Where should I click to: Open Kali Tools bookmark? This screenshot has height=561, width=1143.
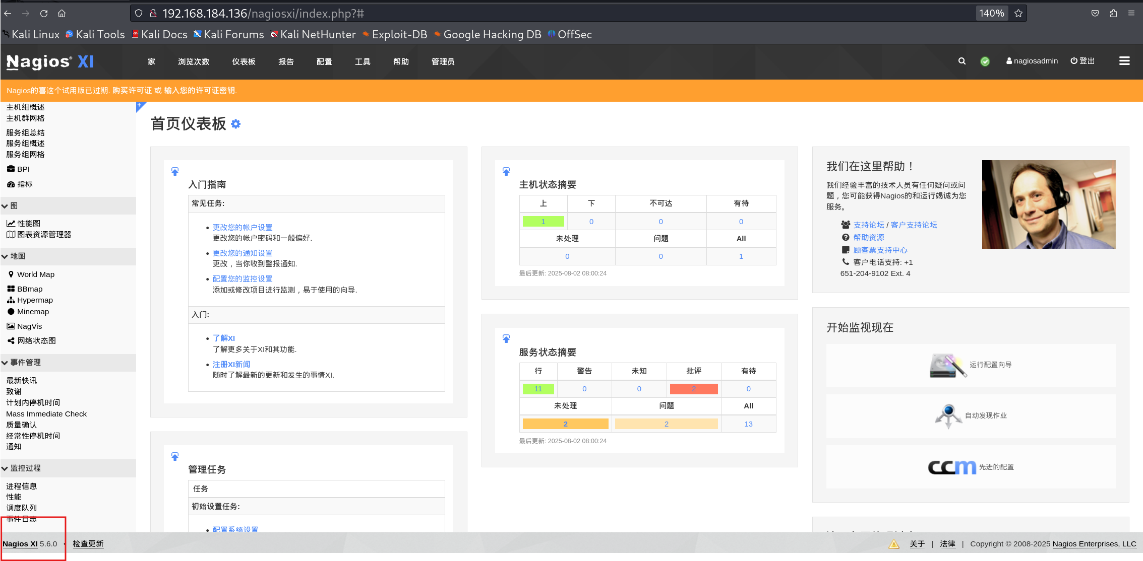click(95, 34)
